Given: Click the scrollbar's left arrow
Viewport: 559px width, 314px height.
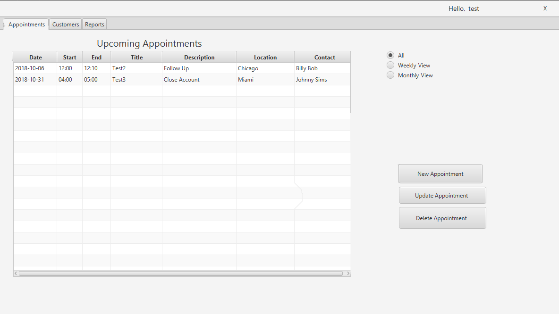Looking at the screenshot, I should pyautogui.click(x=15, y=273).
